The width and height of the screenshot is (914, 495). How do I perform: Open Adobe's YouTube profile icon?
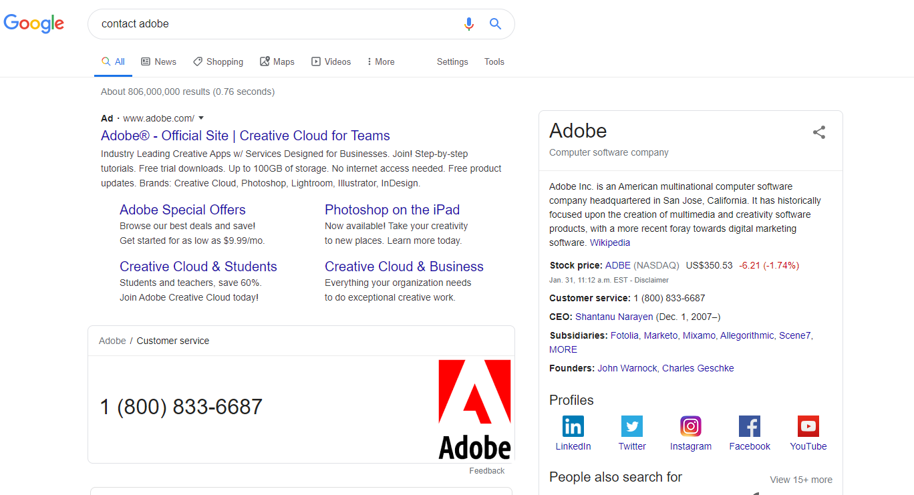(808, 426)
